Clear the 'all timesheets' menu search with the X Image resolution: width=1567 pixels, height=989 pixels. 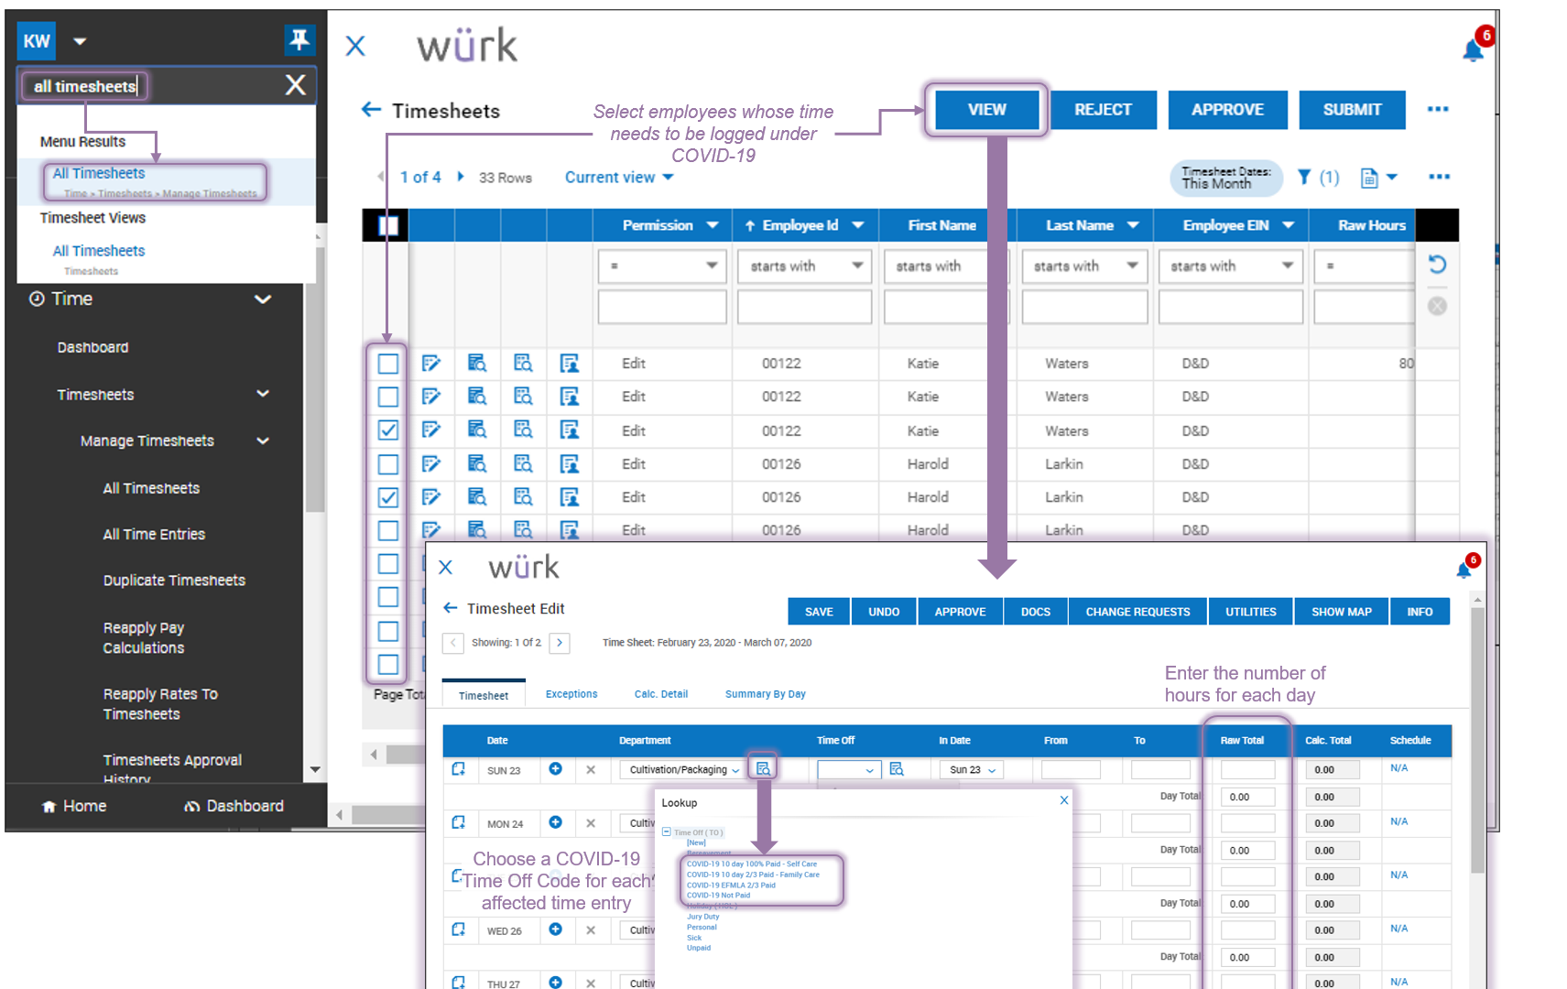tap(295, 85)
